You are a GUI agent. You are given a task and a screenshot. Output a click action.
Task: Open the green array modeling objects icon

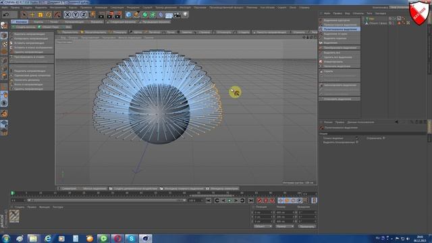pos(153,14)
